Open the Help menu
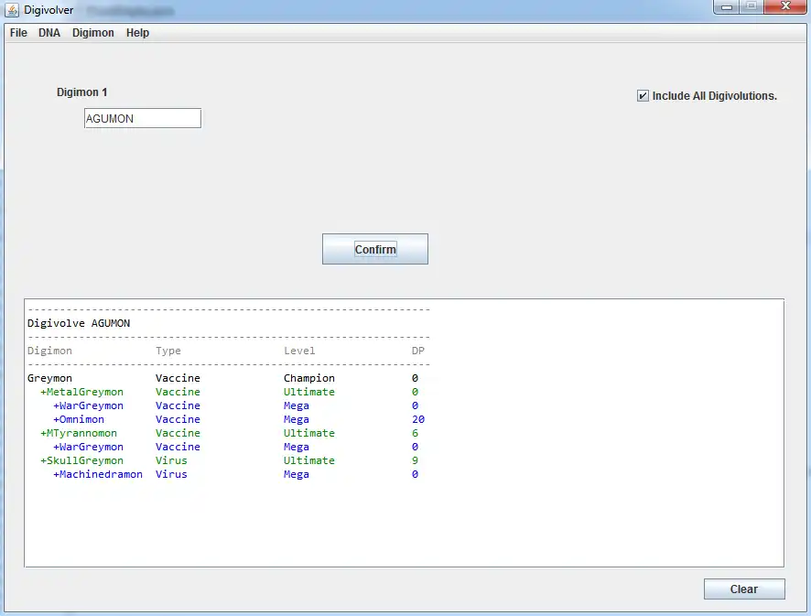811x616 pixels. tap(137, 33)
